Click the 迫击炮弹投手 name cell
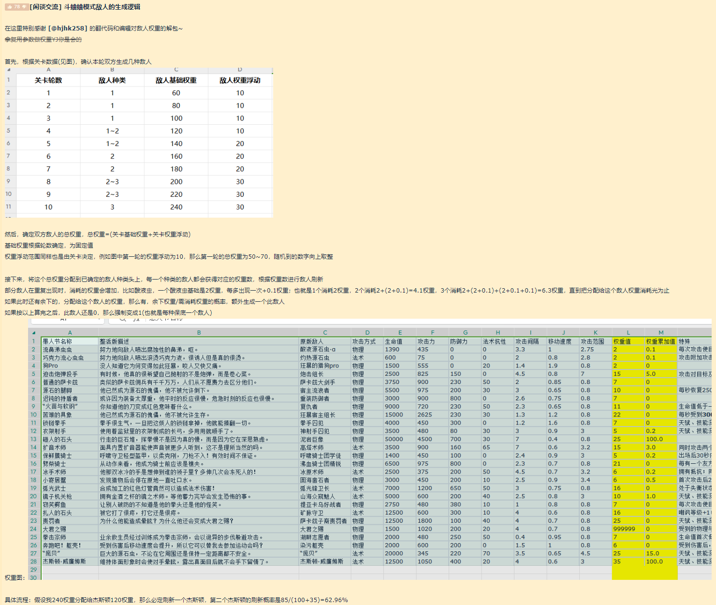Image resolution: width=716 pixels, height=605 pixels. pyautogui.click(x=70, y=374)
